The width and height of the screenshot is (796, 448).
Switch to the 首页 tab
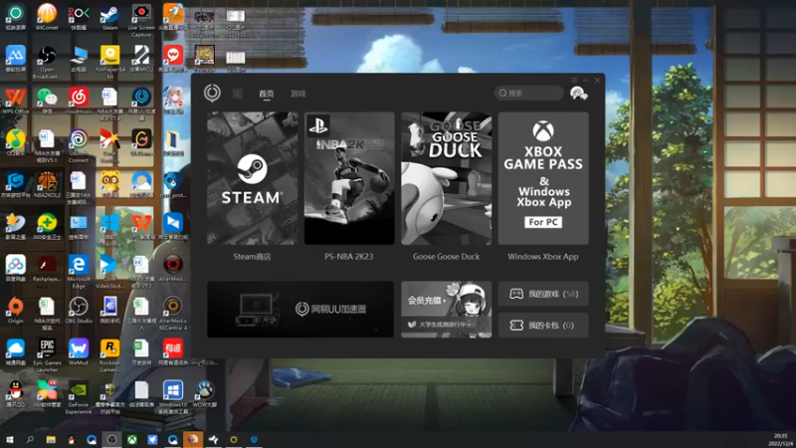266,94
